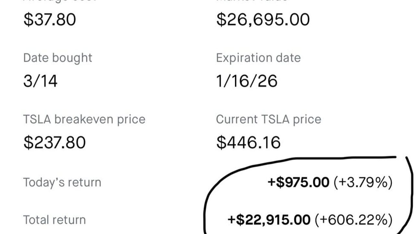Click the TSLA breakeven price label
This screenshot has height=234, width=416.
84,119
